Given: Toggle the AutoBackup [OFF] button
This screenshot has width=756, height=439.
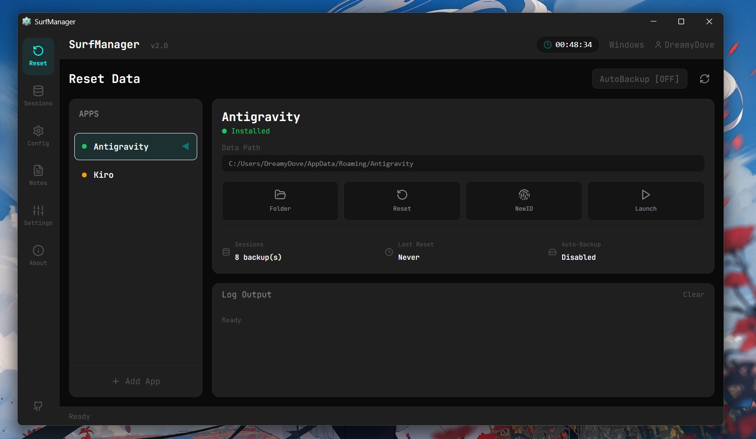Looking at the screenshot, I should point(639,79).
